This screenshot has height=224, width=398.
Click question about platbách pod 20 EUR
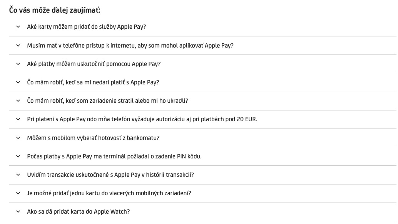[142, 119]
